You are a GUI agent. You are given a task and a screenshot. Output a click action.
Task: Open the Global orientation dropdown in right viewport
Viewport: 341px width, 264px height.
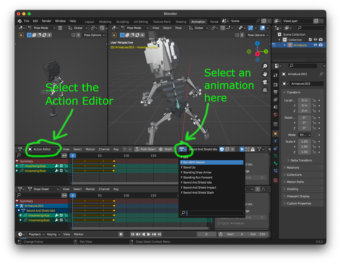tap(199, 28)
